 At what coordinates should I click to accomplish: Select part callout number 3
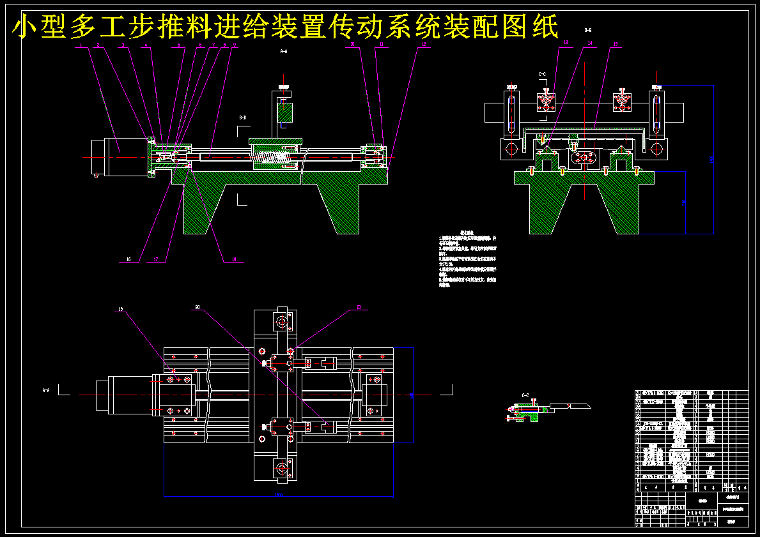(x=123, y=45)
